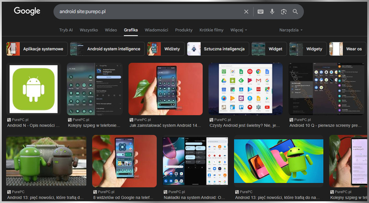Clear the search query with X icon
The width and height of the screenshot is (369, 203).
[x=246, y=12]
